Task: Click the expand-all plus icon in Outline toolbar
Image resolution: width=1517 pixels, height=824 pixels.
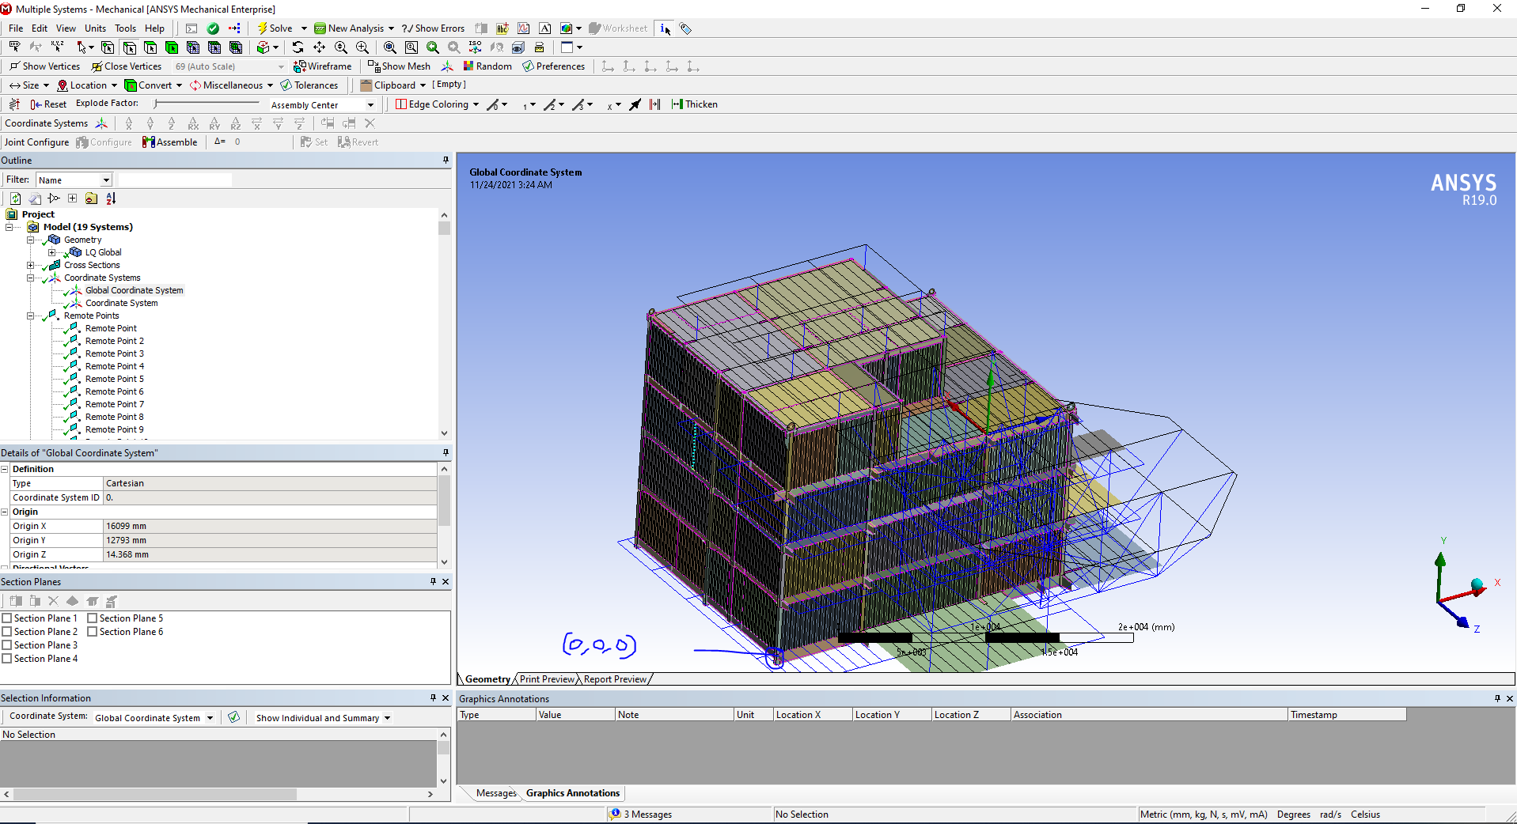Action: point(72,198)
